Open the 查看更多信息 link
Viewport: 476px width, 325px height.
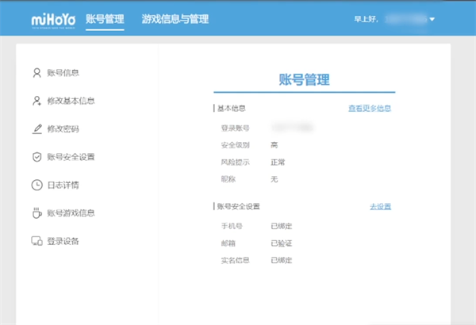(369, 108)
